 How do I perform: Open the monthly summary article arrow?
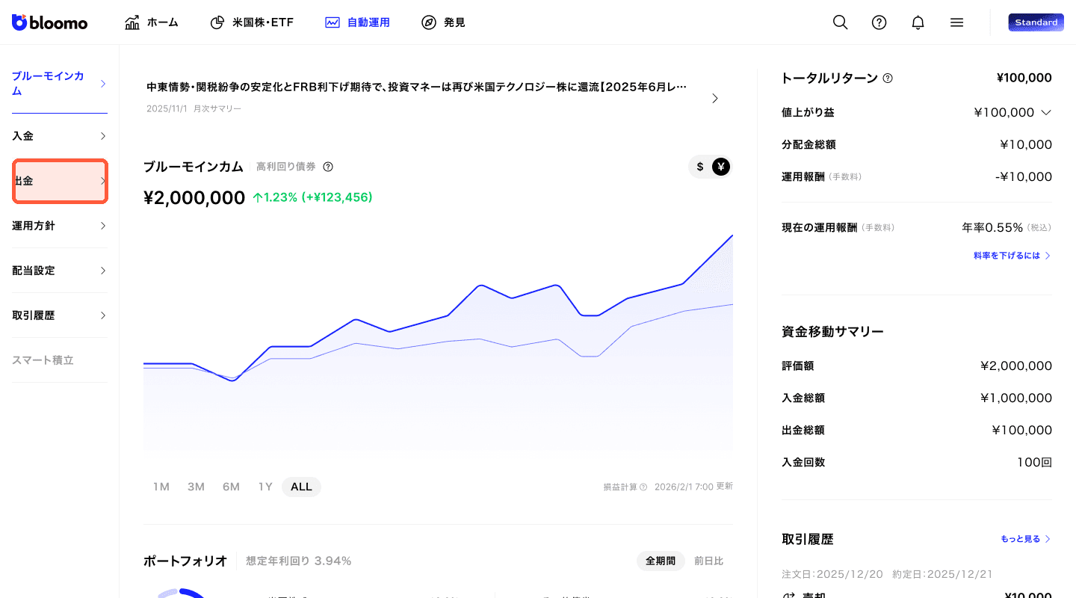click(x=715, y=99)
